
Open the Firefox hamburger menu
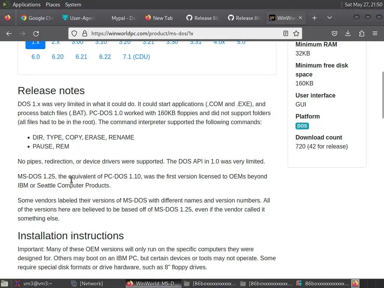tap(375, 33)
